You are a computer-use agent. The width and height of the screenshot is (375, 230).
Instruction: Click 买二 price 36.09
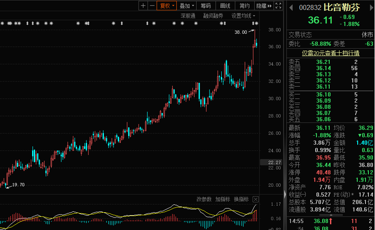coord(323,101)
